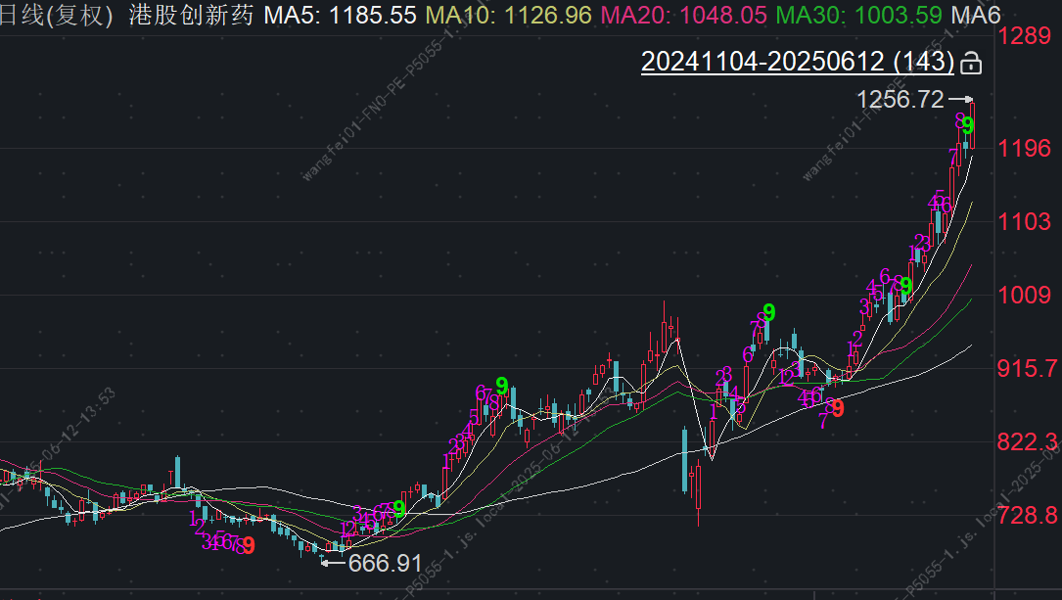Click the red 9 signal beside the 666.91 low's left

(x=250, y=545)
